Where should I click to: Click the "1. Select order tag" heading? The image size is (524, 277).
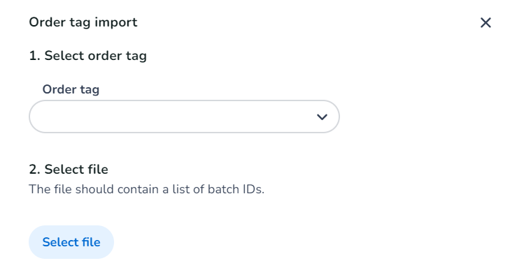pyautogui.click(x=88, y=56)
